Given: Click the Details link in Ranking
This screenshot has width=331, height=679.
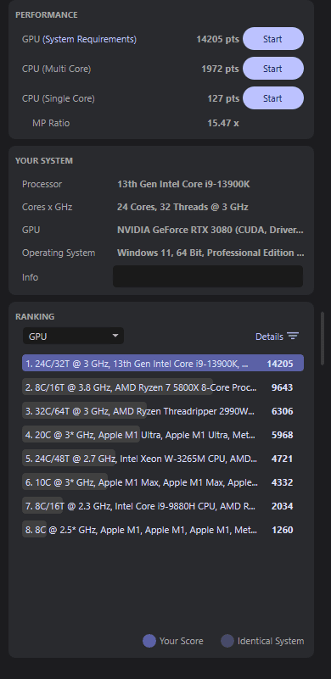Looking at the screenshot, I should tap(269, 337).
